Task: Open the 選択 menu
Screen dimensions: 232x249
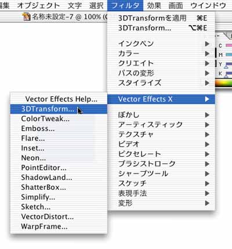Action: pyautogui.click(x=96, y=5)
